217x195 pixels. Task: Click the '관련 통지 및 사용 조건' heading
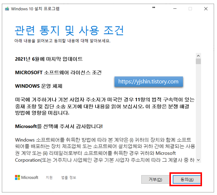coord(69,31)
